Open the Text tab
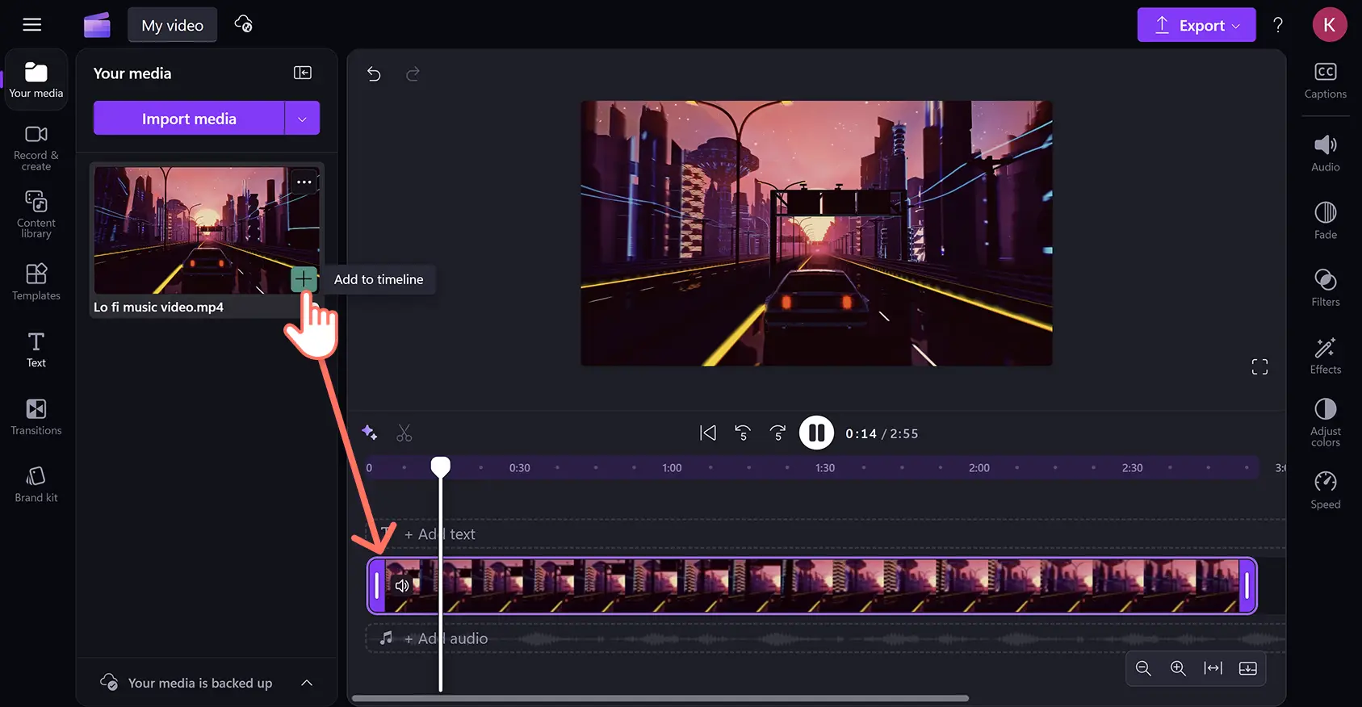The height and width of the screenshot is (707, 1362). point(36,349)
